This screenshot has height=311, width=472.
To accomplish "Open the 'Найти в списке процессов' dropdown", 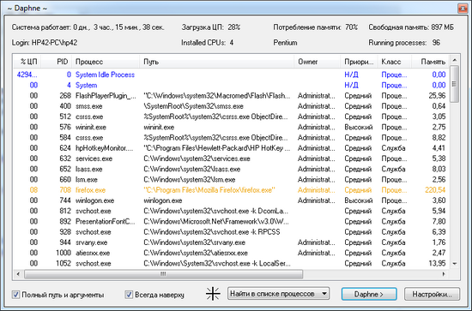I will (278, 294).
